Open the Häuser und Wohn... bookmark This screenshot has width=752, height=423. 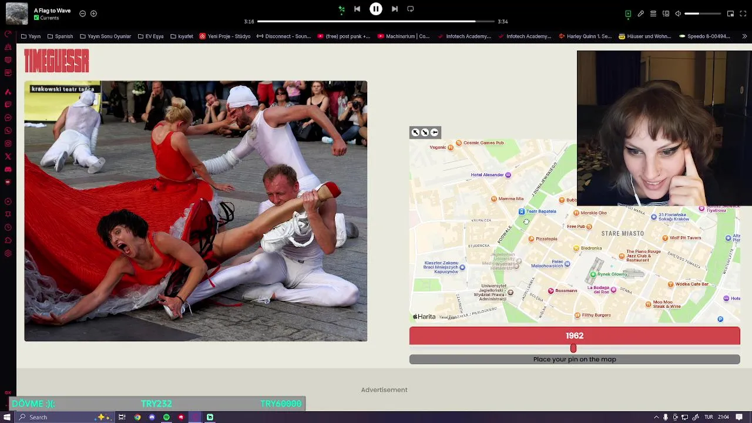(644, 36)
